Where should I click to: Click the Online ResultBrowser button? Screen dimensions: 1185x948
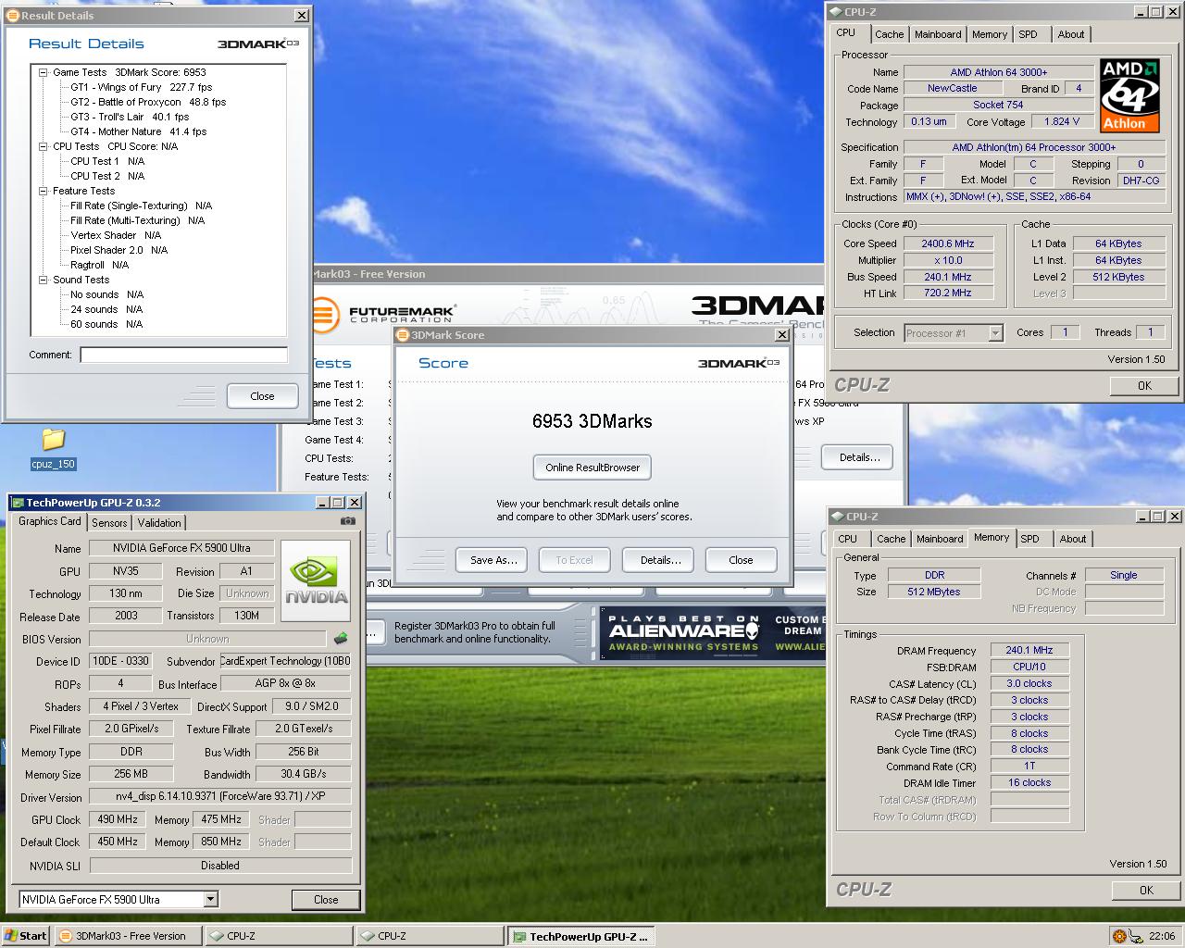tap(592, 468)
